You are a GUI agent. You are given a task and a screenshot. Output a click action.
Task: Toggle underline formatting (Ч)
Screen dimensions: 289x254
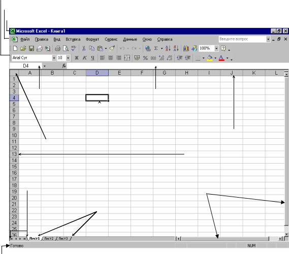92,58
